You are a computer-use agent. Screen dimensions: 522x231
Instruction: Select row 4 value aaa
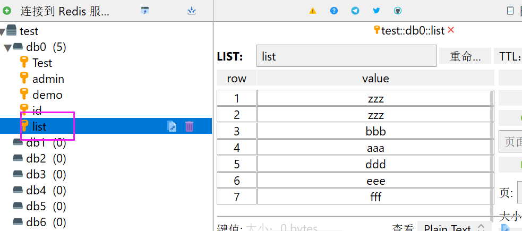tap(375, 148)
